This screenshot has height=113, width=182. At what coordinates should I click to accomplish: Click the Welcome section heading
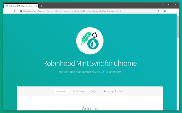90,108
